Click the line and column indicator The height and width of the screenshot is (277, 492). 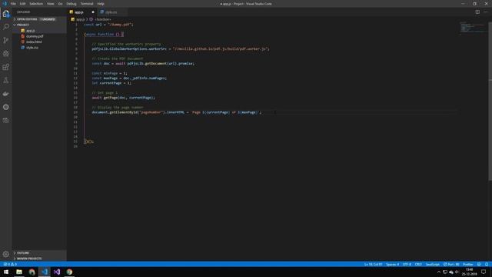point(373,264)
